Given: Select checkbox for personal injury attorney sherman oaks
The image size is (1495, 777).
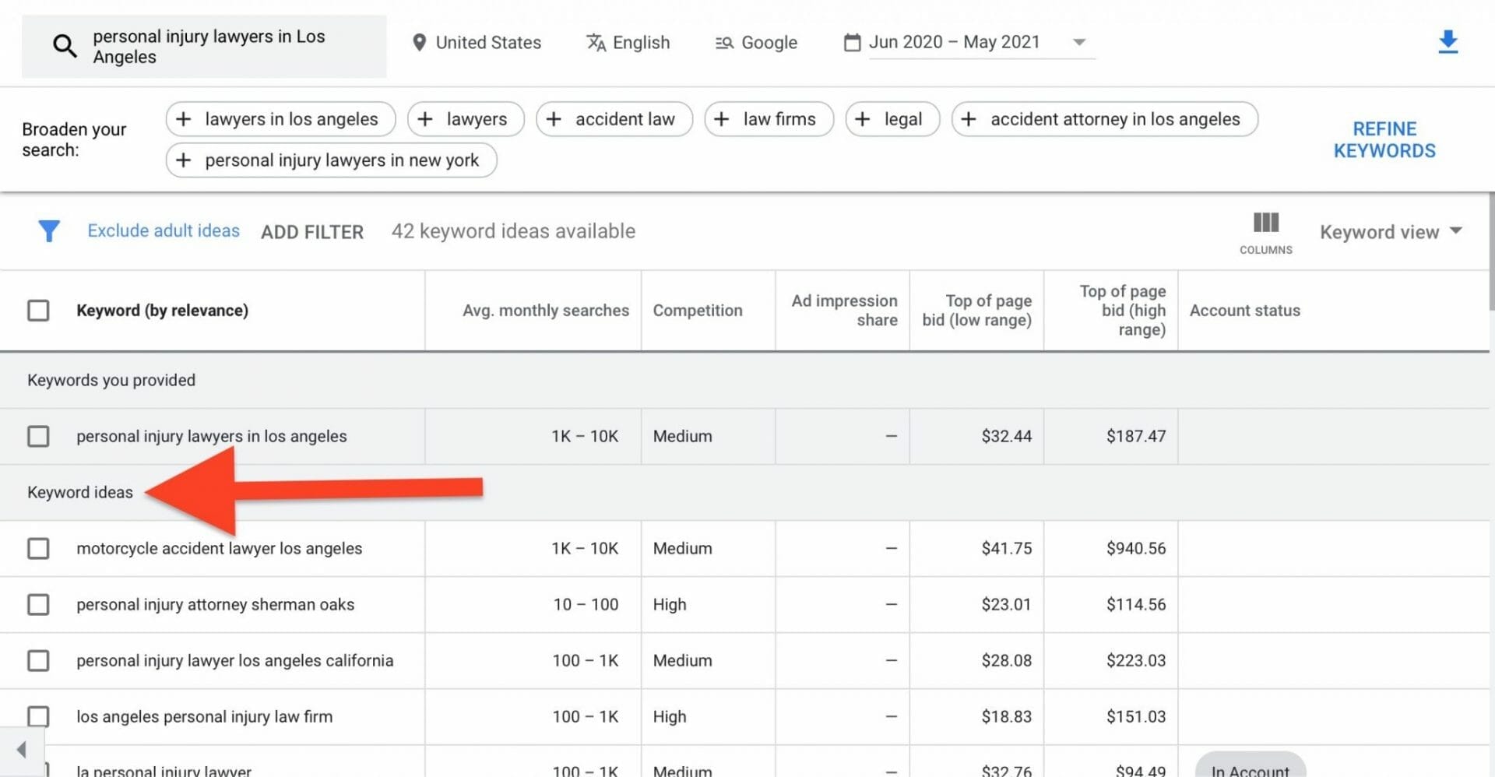Looking at the screenshot, I should pyautogui.click(x=38, y=605).
